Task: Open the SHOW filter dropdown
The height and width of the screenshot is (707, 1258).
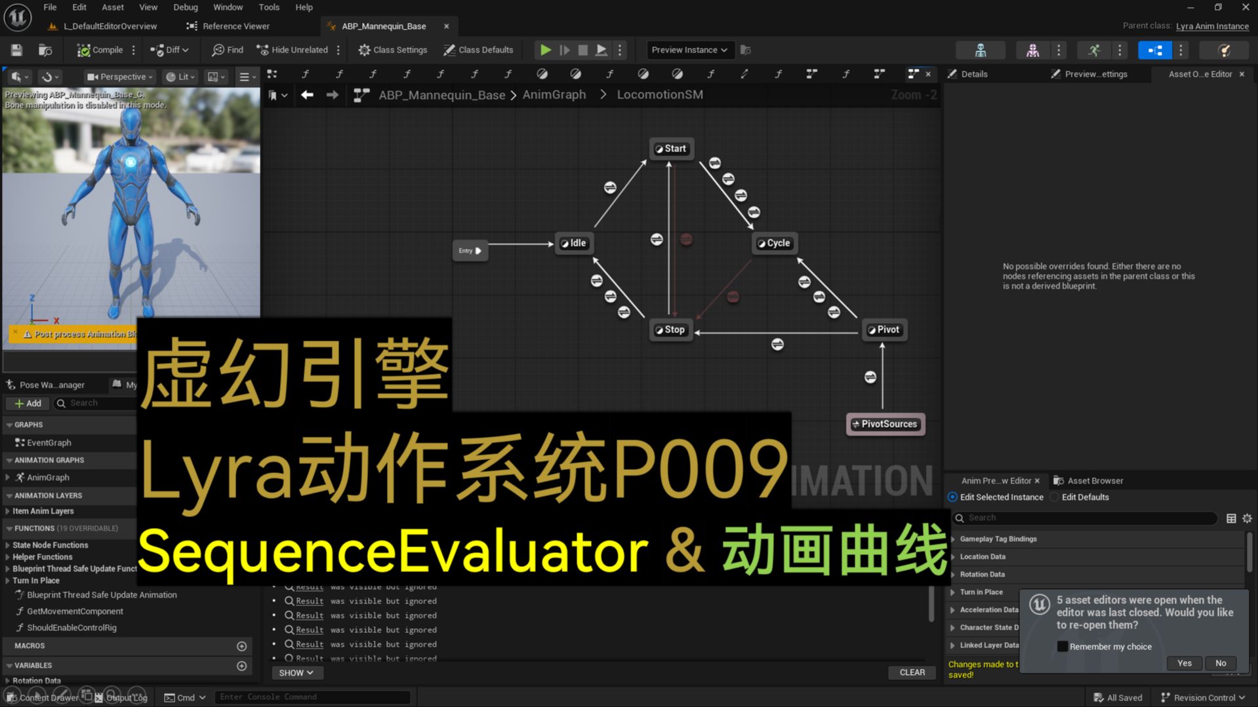Action: pyautogui.click(x=296, y=673)
